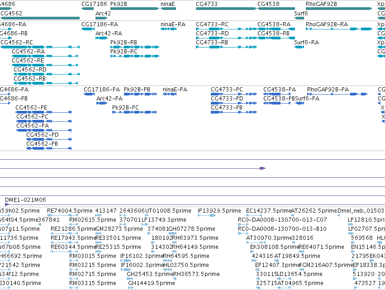Select transcript CG4562-RC
The width and height of the screenshot is (385, 290).
coord(17,43)
